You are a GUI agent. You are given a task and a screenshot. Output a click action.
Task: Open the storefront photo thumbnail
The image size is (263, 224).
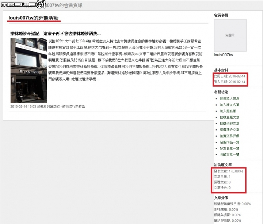point(29,71)
